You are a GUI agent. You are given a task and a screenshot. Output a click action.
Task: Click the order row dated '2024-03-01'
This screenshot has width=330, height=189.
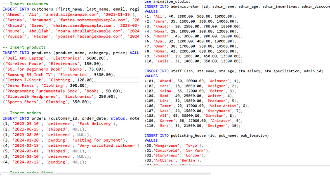[x=45, y=151]
